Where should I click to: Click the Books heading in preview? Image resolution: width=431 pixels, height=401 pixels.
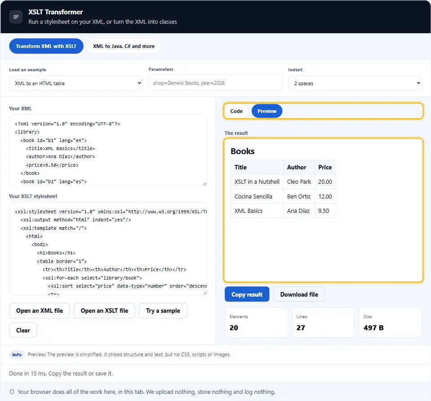coord(242,151)
